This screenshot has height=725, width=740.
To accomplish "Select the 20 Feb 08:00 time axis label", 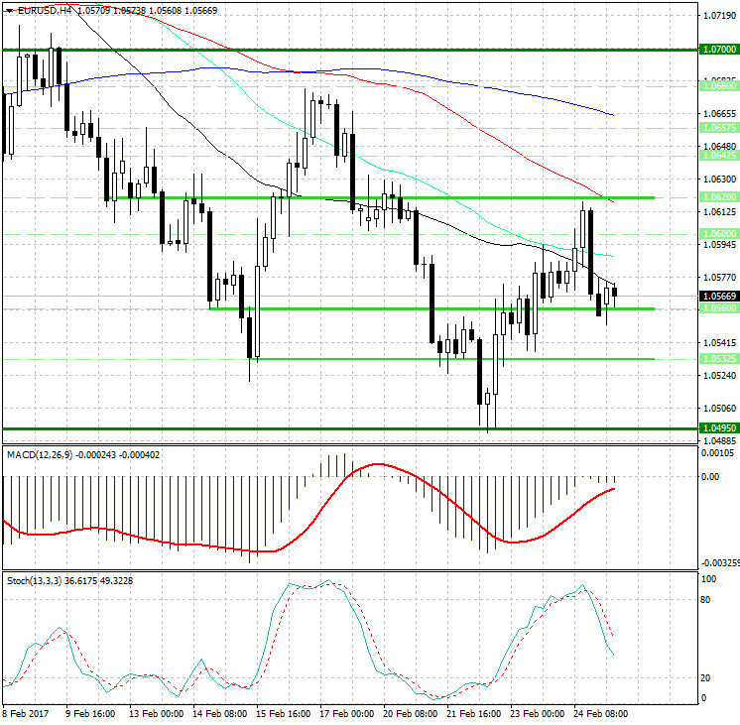I will click(410, 713).
